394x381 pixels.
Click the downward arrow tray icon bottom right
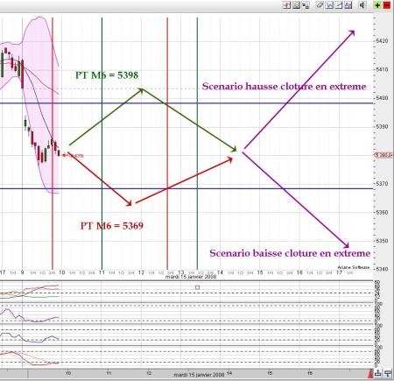388,373
